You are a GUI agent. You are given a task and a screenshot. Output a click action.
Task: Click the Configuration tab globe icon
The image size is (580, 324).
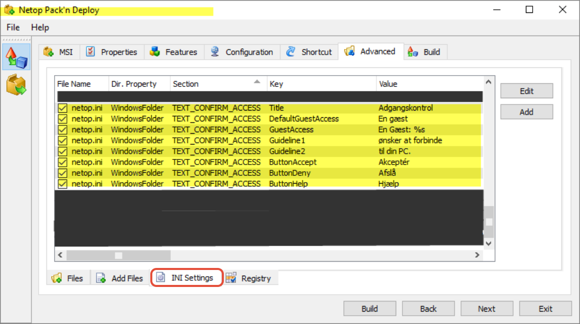coord(215,52)
